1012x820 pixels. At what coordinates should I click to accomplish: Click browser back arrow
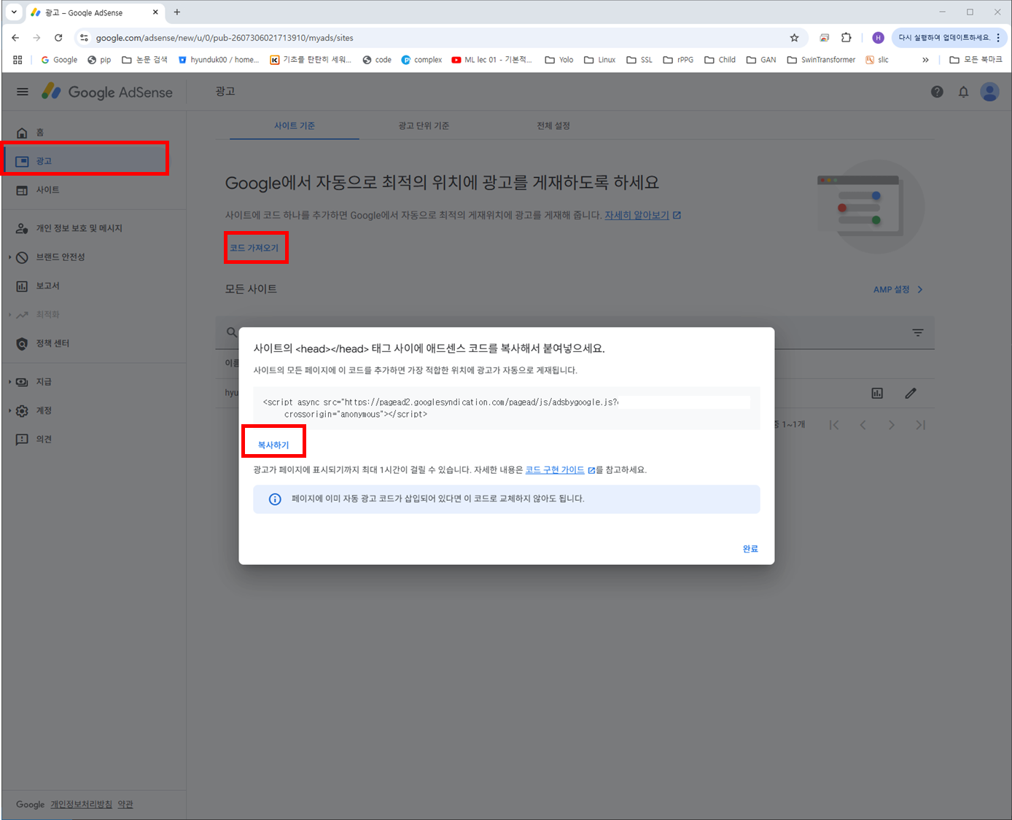(15, 38)
